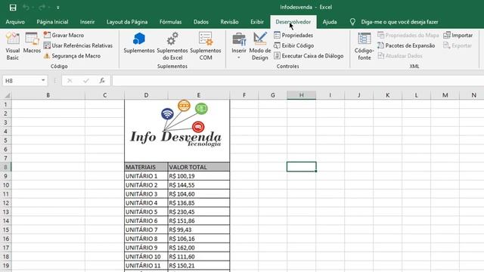Viewport: 484px width, 272px height.
Task: Expand the Name Box dropdown arrow
Action: click(43, 81)
